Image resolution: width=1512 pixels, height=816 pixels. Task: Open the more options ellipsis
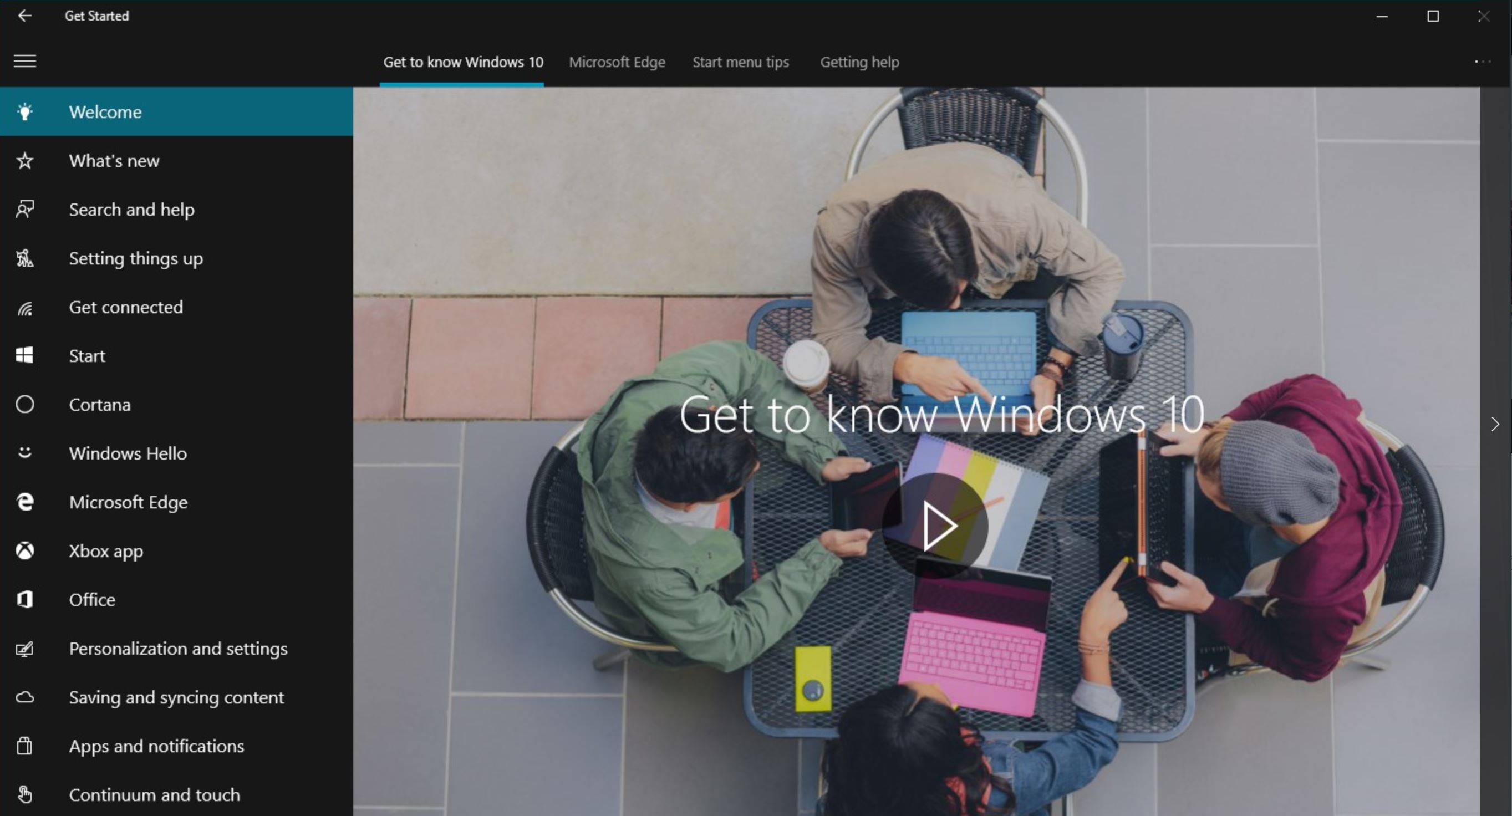click(1483, 62)
